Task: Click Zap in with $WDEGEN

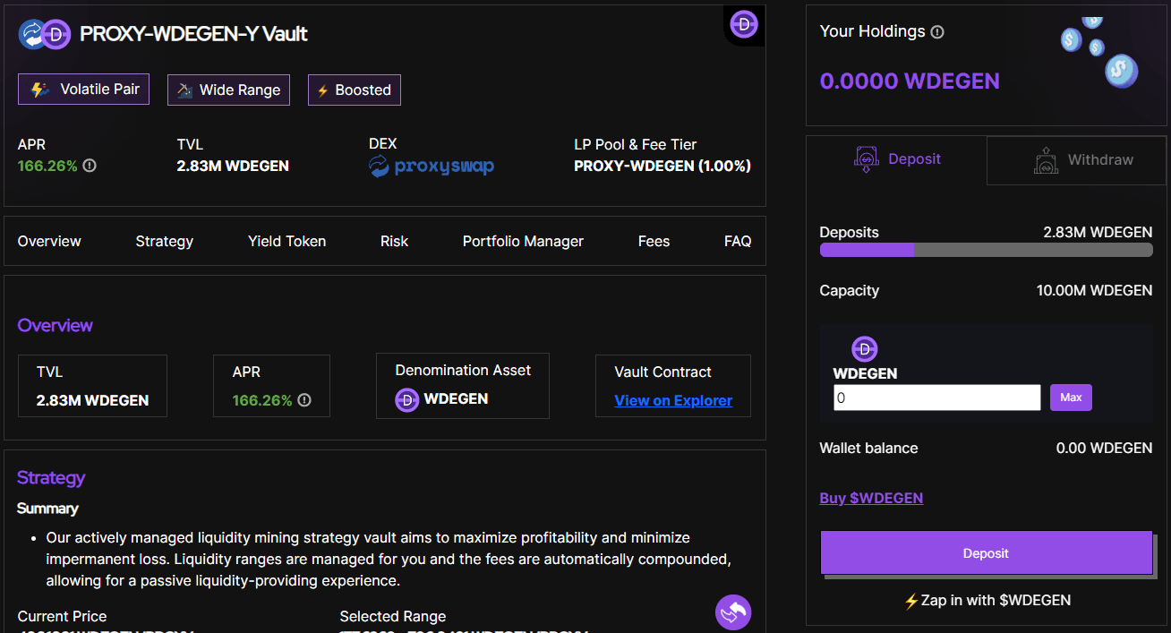Action: [x=987, y=601]
